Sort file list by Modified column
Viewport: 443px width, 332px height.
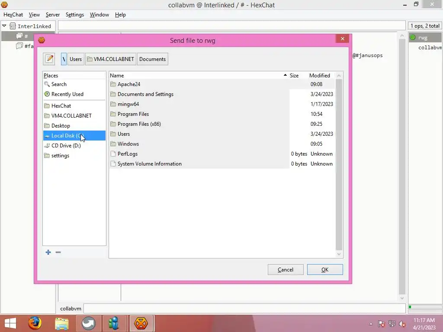click(321, 75)
